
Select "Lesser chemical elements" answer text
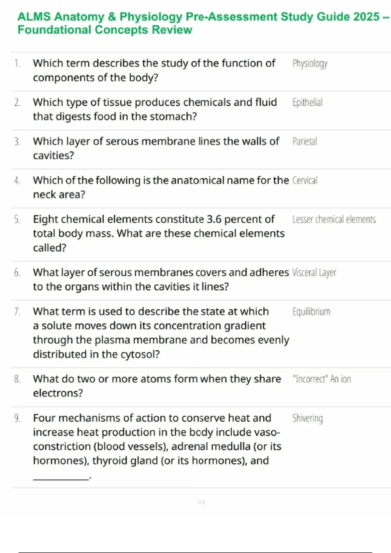pos(334,220)
